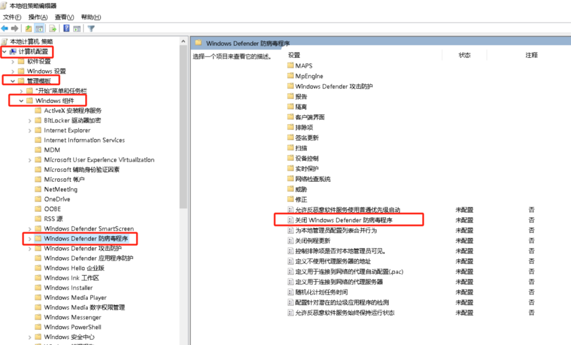The height and width of the screenshot is (345, 571).
Task: Select Windows Installer tree item
Action: click(68, 287)
